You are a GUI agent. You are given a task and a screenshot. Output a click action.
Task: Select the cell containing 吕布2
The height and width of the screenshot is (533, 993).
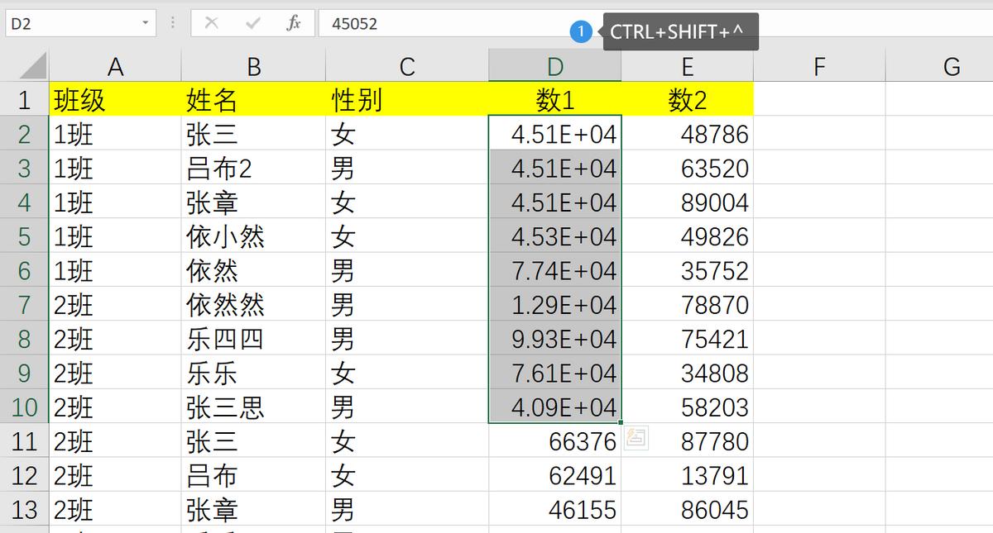tap(253, 168)
